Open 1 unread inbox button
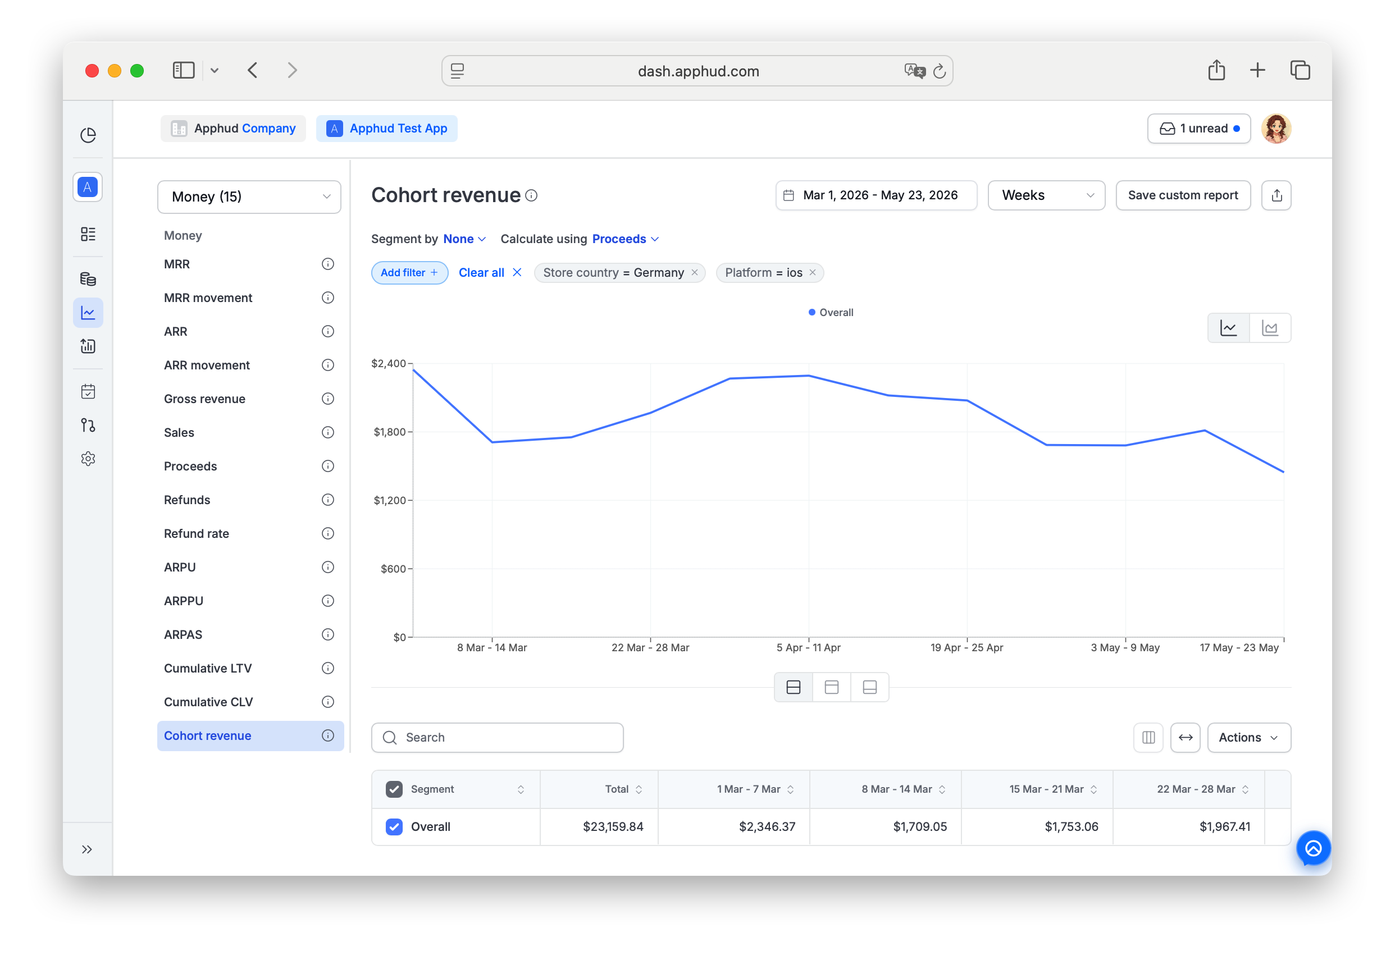This screenshot has height=960, width=1395. pyautogui.click(x=1200, y=129)
